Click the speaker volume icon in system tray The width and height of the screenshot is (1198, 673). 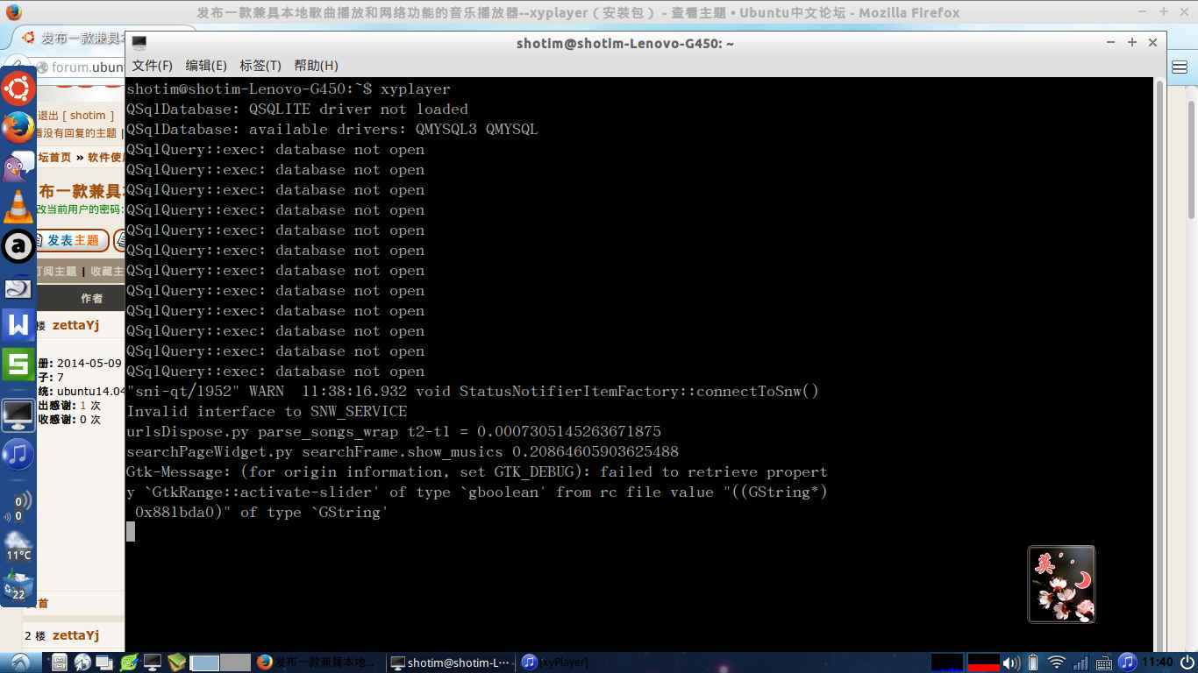[1011, 662]
